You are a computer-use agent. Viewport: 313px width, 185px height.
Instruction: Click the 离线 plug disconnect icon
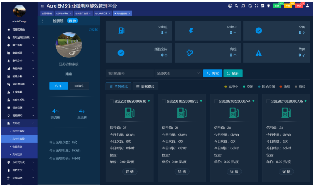pyautogui.click(x=190, y=53)
